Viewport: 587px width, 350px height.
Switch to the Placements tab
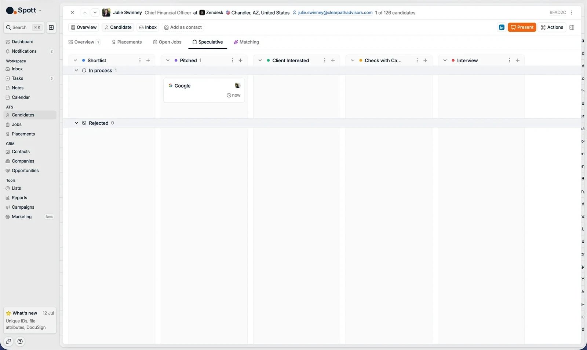click(127, 42)
